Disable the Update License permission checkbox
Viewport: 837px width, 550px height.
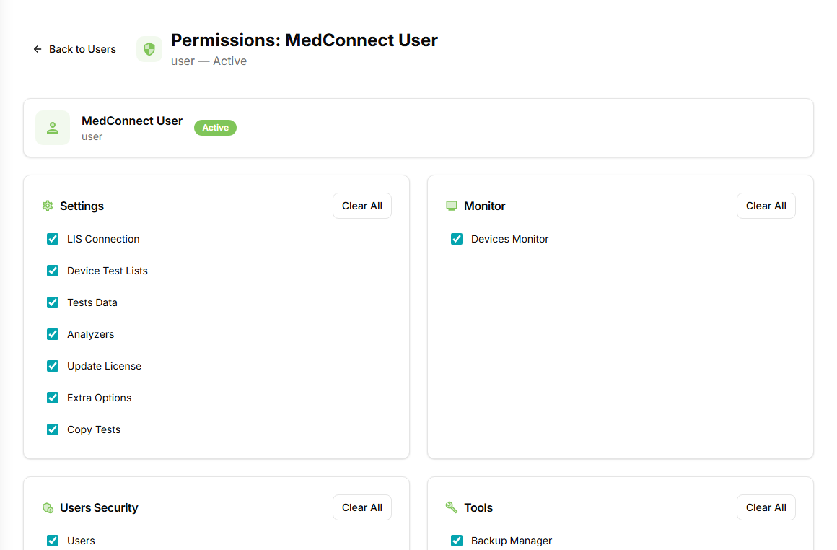point(52,366)
